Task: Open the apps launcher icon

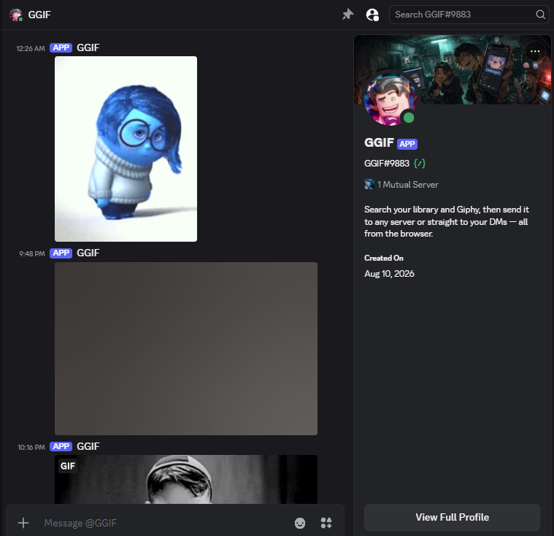Action: pyautogui.click(x=326, y=523)
